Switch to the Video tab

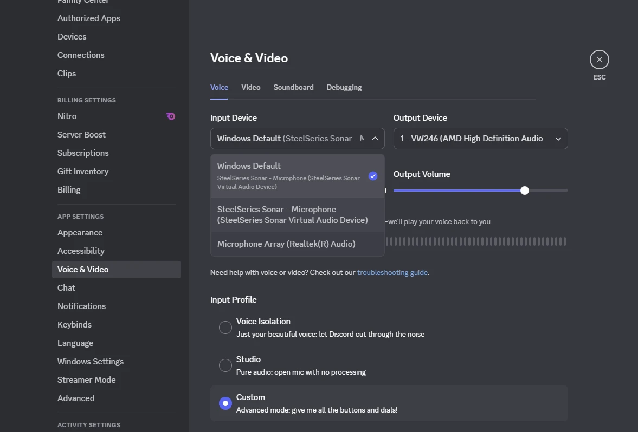[250, 87]
